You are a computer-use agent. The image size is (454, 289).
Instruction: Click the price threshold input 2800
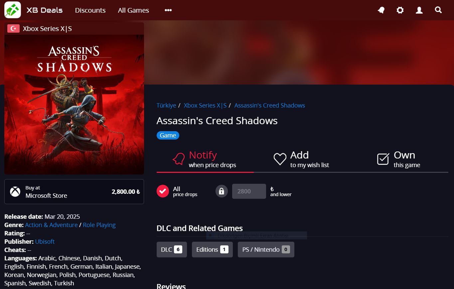click(x=249, y=191)
